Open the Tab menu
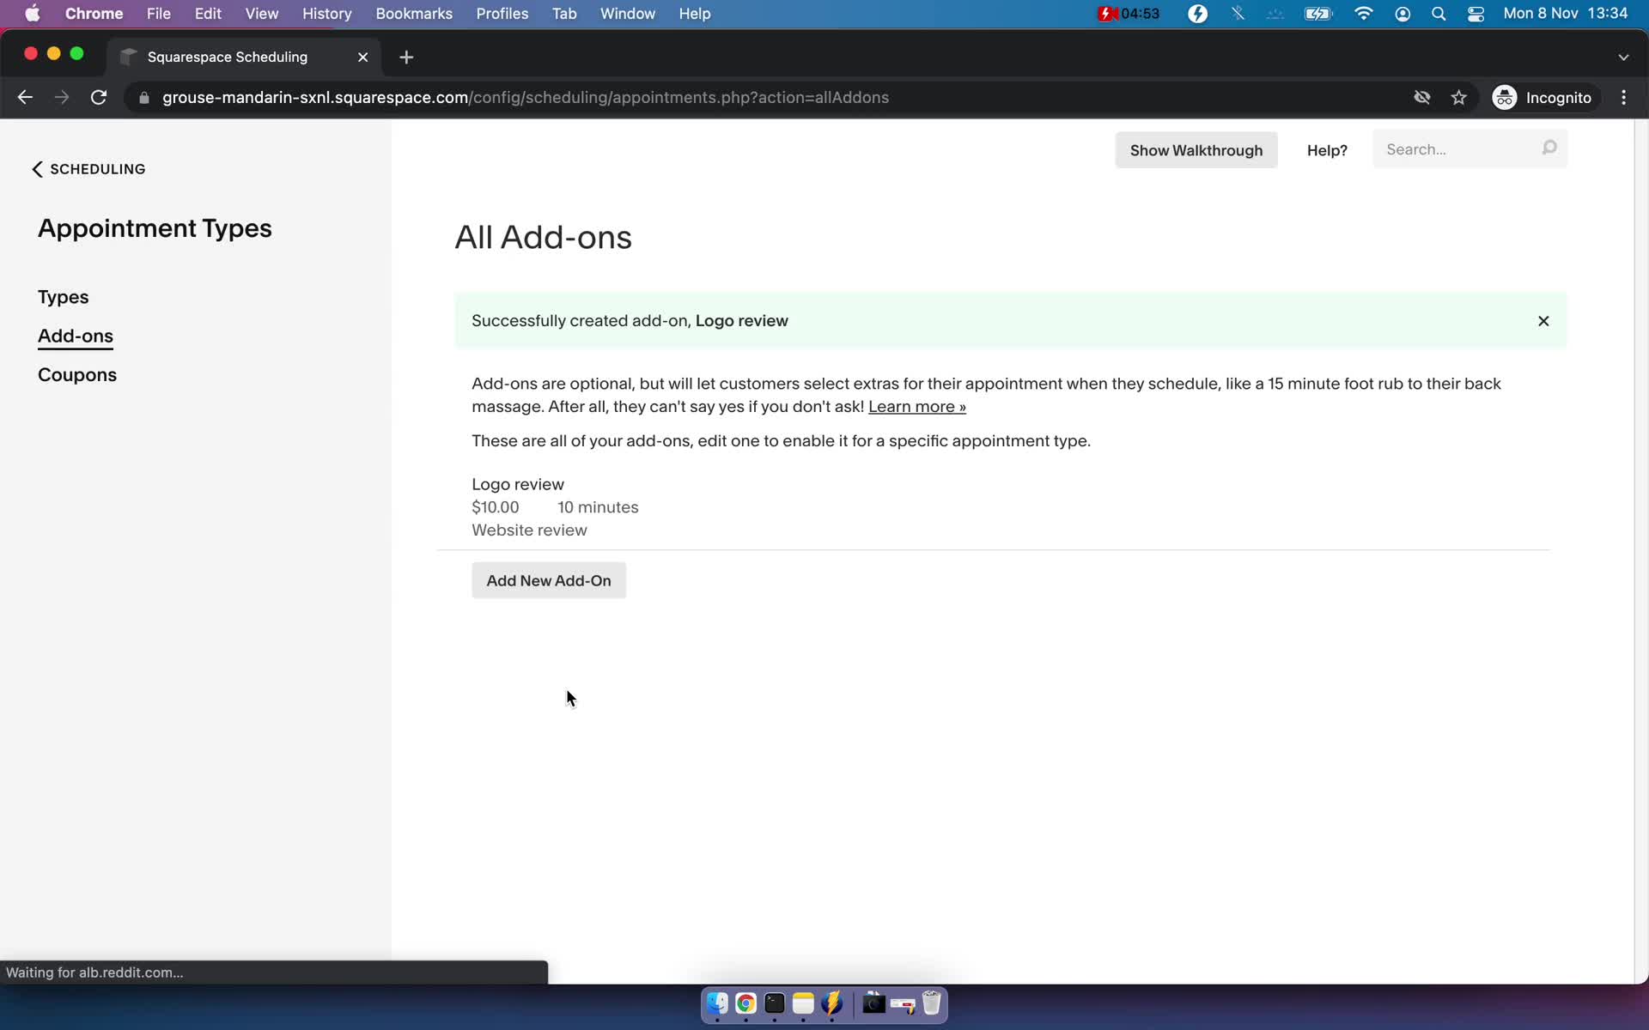 (564, 14)
